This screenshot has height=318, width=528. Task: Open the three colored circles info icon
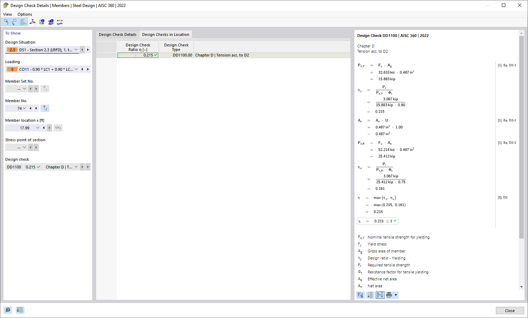click(42, 22)
